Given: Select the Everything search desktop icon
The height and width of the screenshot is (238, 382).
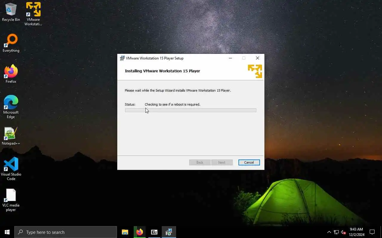Looking at the screenshot, I should point(11,43).
